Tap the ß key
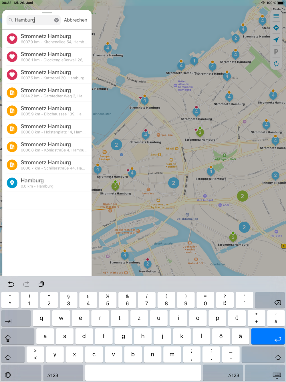 click(225, 300)
